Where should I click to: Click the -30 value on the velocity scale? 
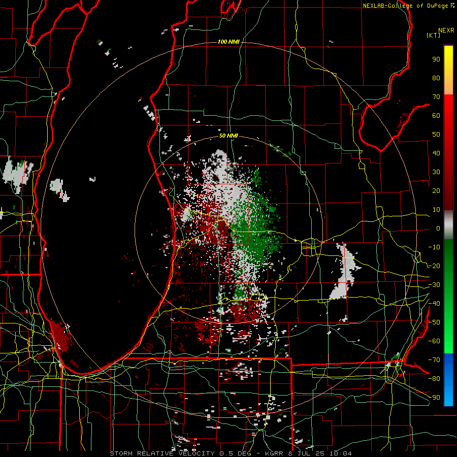coord(434,285)
